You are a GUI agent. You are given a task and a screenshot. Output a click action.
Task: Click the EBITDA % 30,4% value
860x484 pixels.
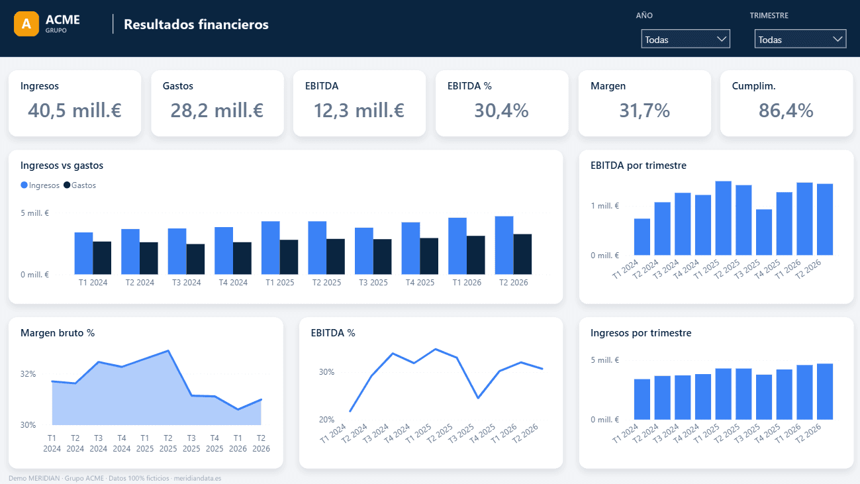501,111
